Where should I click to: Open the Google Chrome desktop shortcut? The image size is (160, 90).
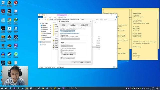click(9, 21)
